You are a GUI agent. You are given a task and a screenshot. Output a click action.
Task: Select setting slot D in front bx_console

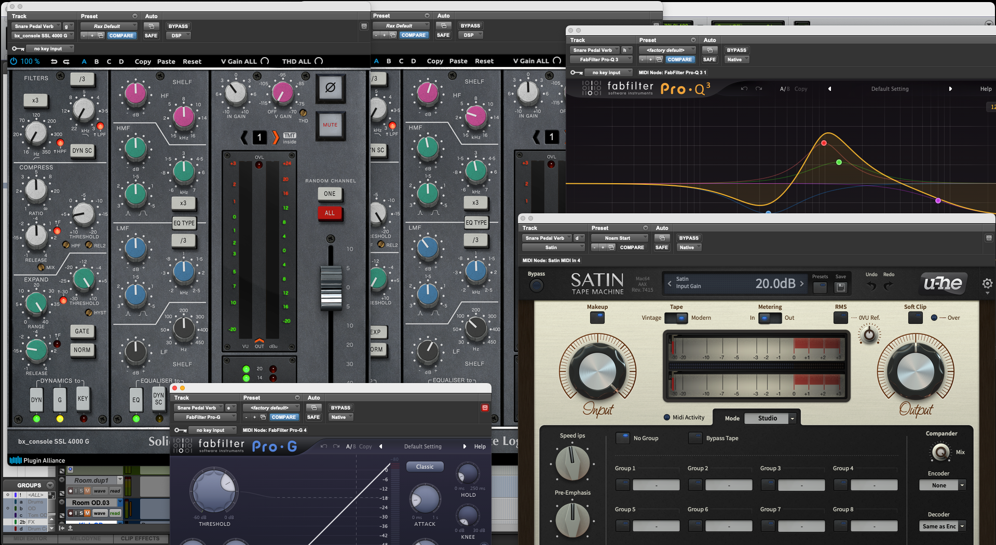pos(121,61)
